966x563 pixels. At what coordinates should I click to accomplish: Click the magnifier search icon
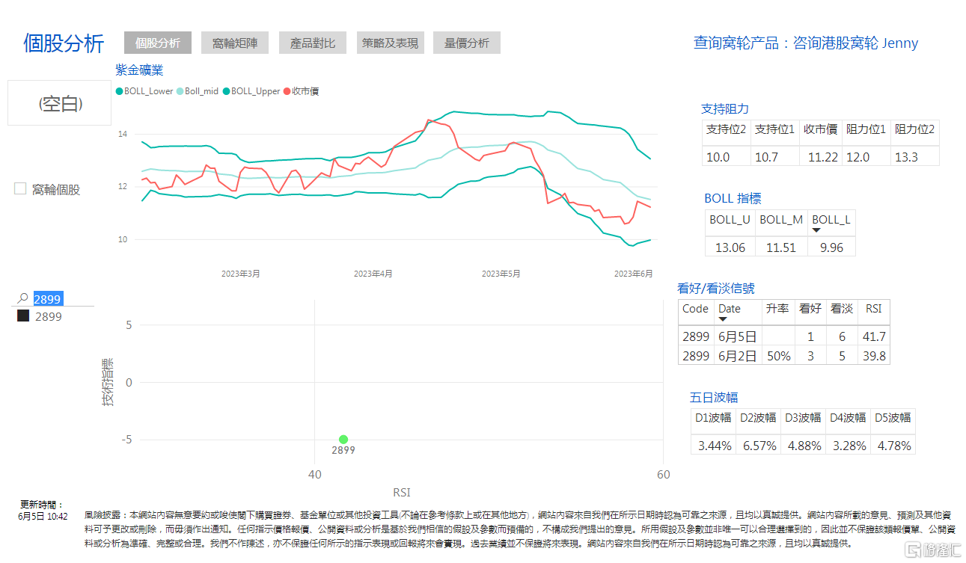coord(23,298)
